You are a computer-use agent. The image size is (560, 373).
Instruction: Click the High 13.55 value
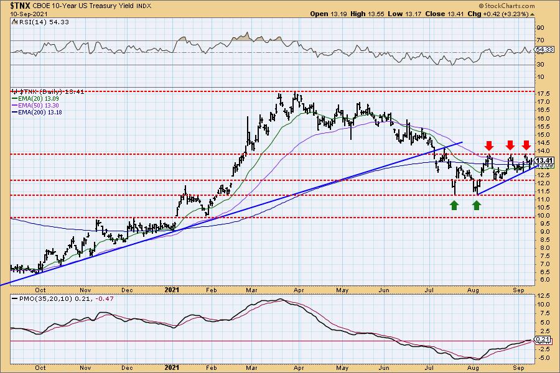tap(368, 14)
